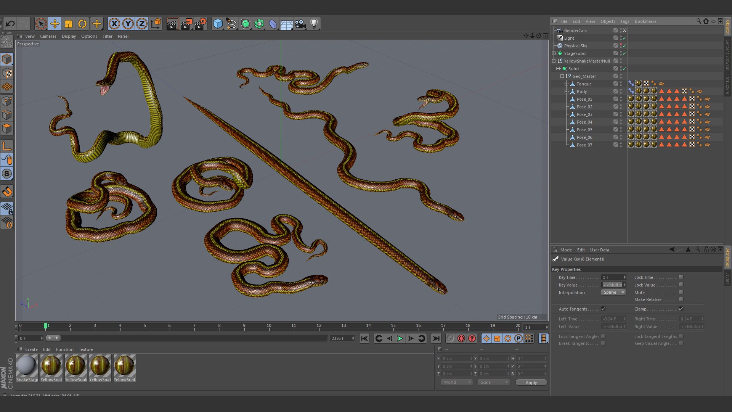This screenshot has width=732, height=412.
Task: Open the Floor environment object icon
Action: 286,24
